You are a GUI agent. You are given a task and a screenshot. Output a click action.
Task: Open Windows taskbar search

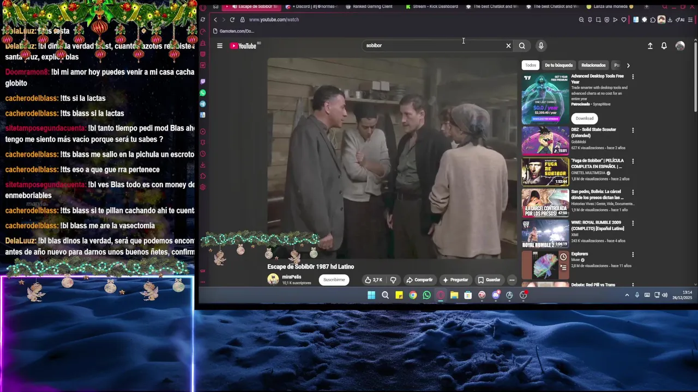tap(386, 295)
